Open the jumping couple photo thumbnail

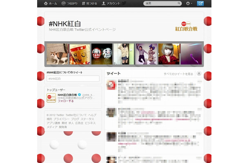(147, 54)
